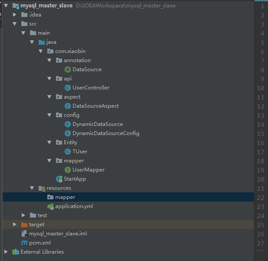Click the resources root folder icon

42,188
